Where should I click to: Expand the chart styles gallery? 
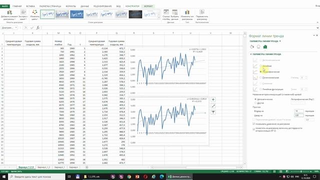pos(159,18)
